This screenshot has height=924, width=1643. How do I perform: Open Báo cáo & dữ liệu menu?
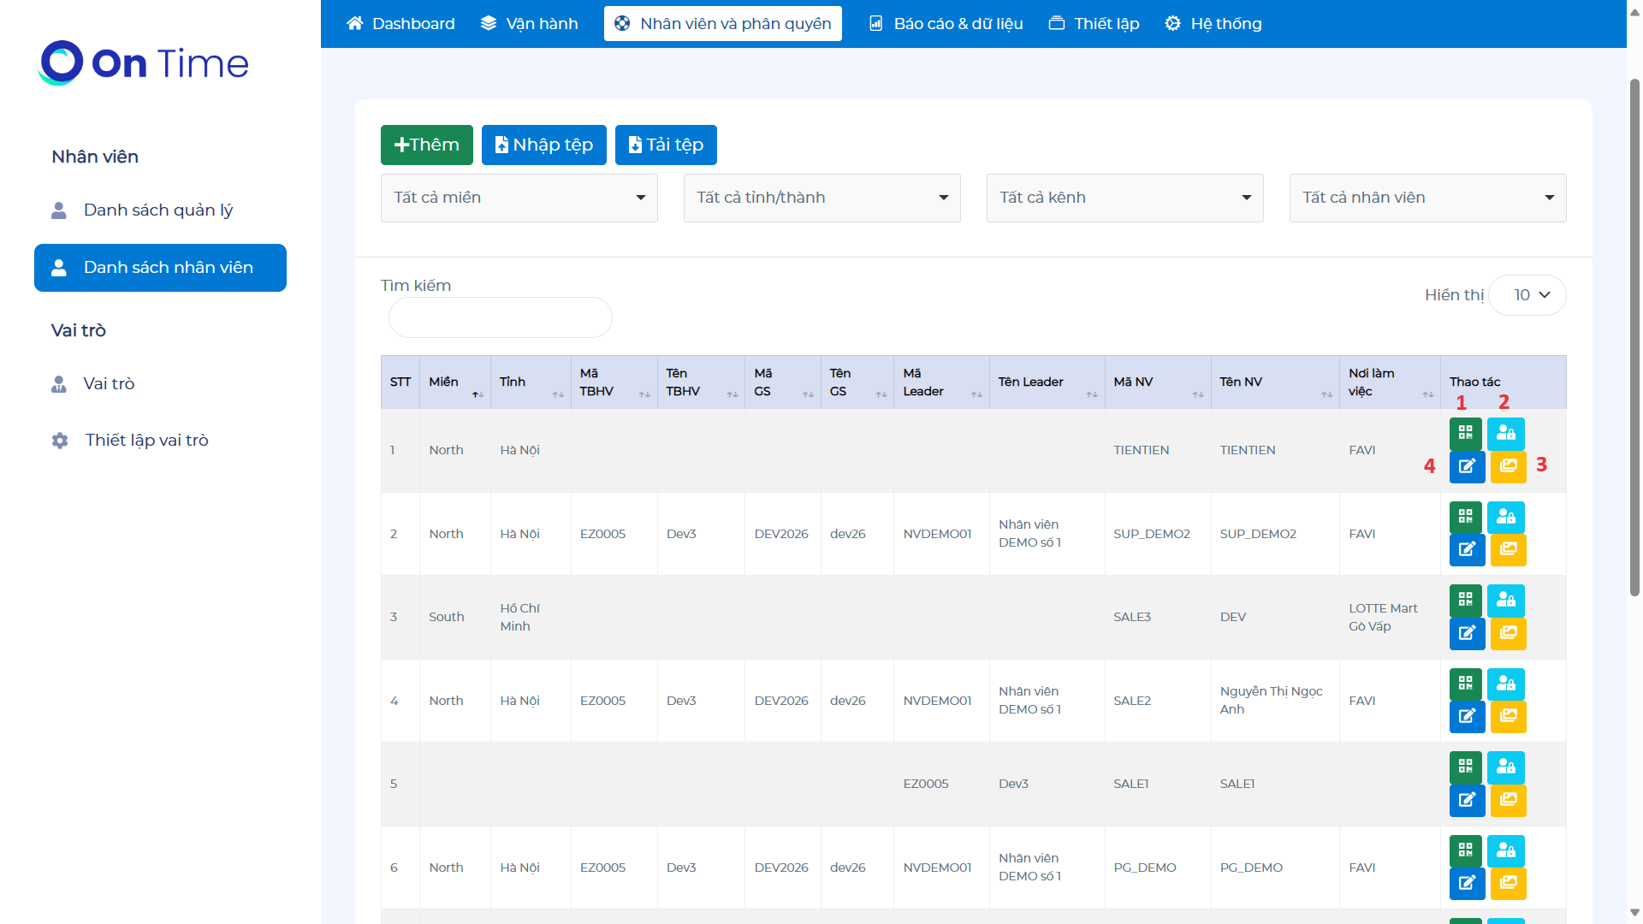[x=946, y=24]
